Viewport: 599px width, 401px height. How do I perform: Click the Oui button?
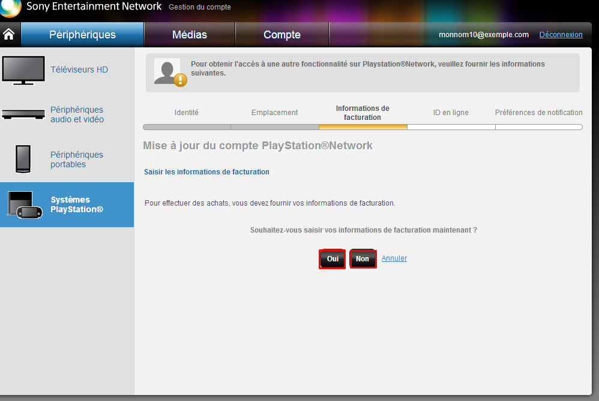[x=333, y=259]
